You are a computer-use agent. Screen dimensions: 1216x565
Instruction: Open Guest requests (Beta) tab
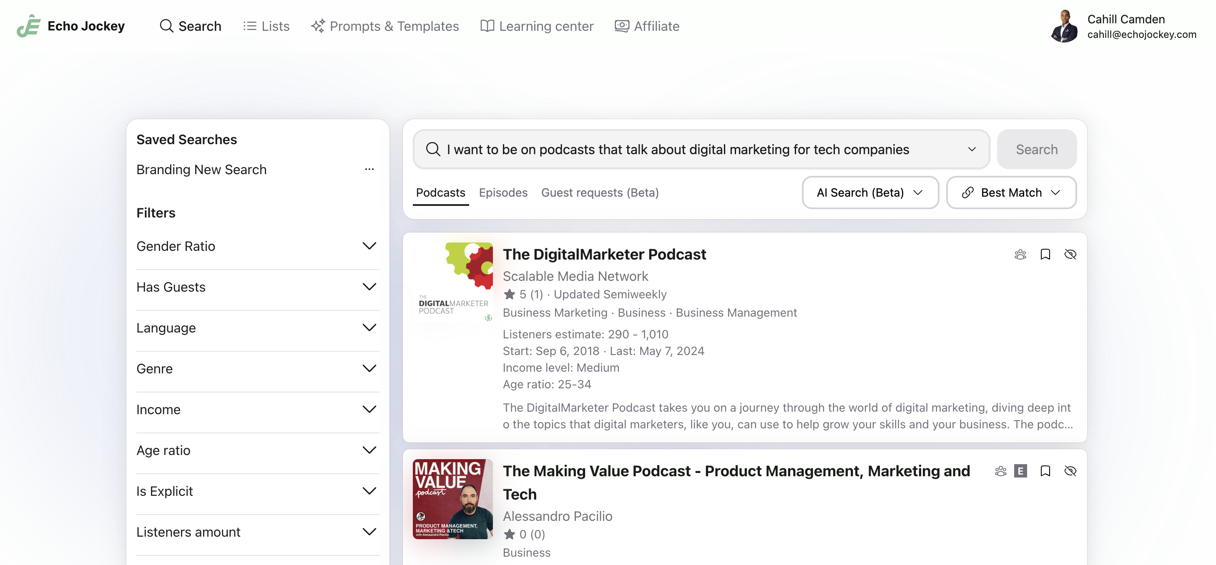click(x=600, y=192)
